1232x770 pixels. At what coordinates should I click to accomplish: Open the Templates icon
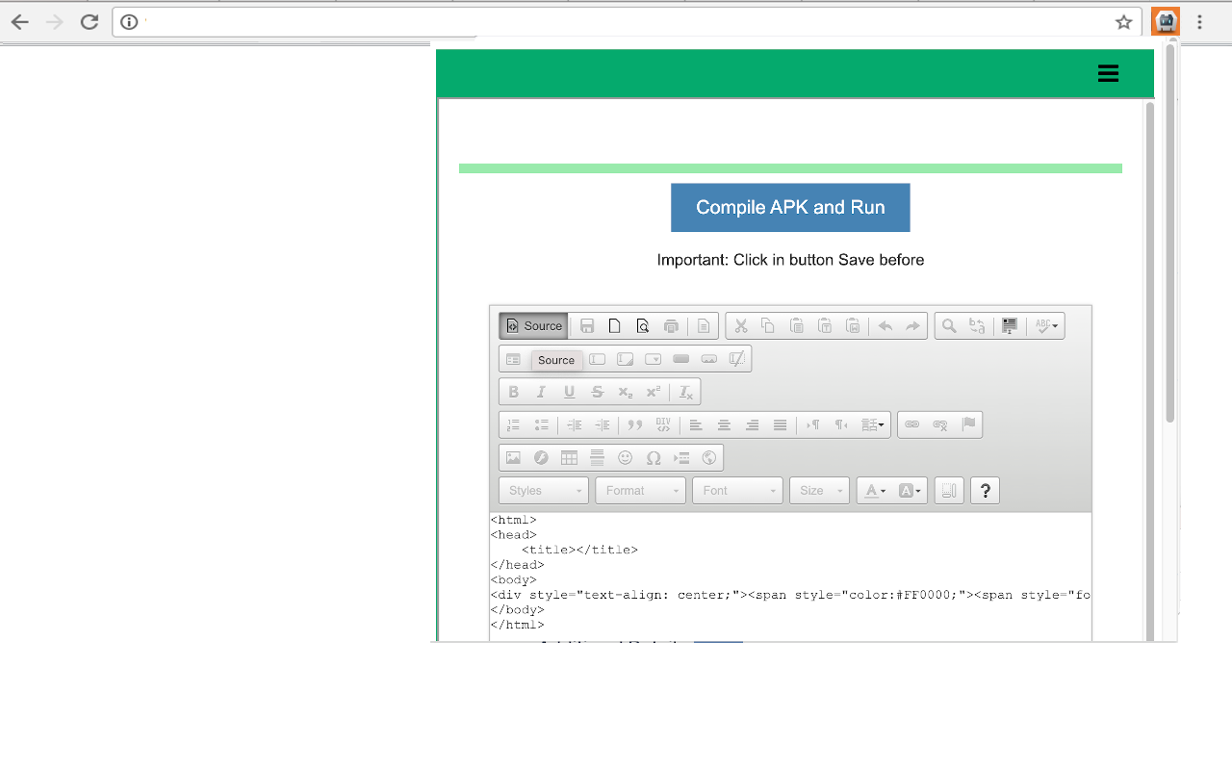704,326
